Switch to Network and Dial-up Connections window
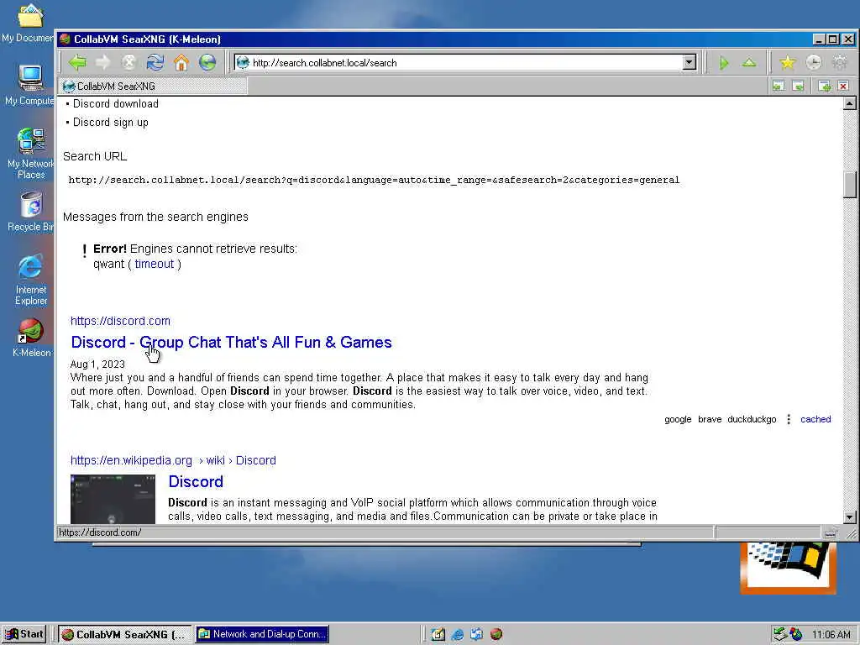The image size is (860, 645). [262, 635]
